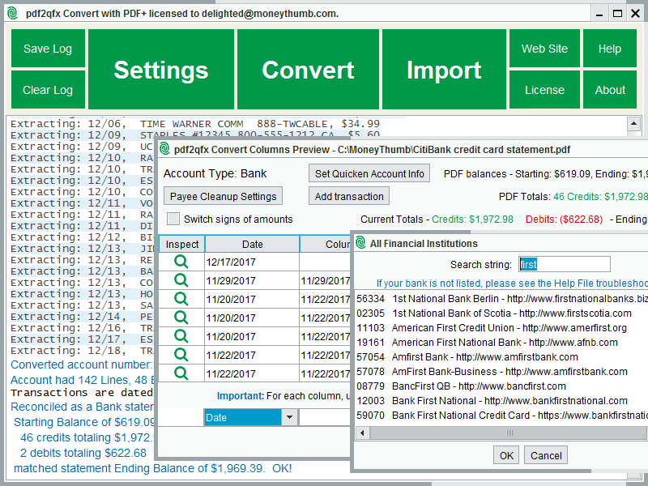Image resolution: width=648 pixels, height=486 pixels.
Task: Maximize the pdf2qfx main window
Action: (617, 14)
